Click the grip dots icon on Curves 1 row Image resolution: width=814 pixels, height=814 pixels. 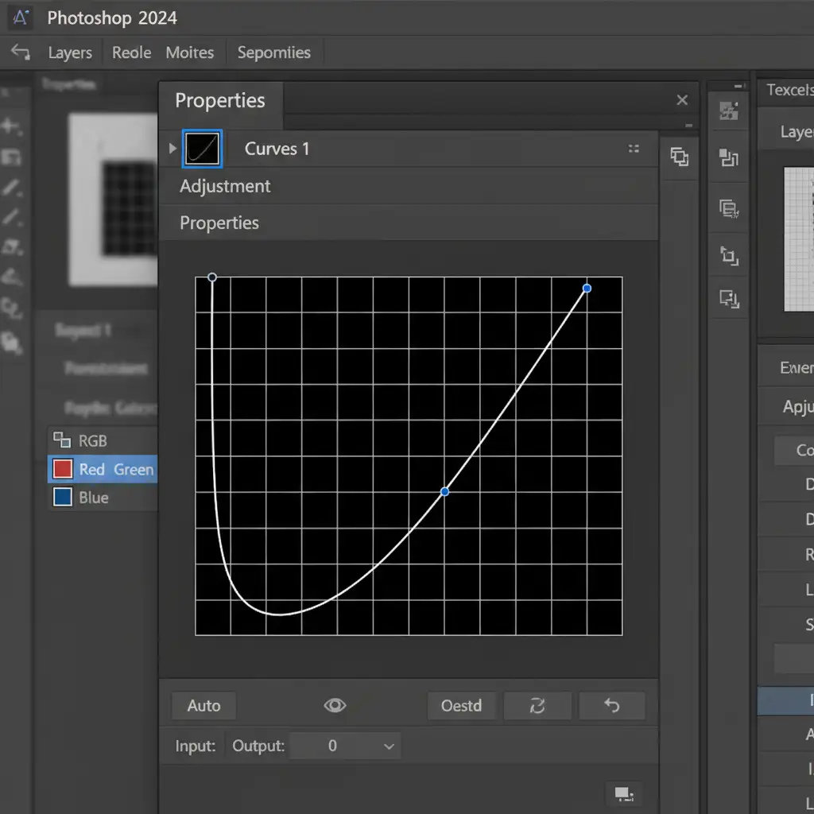coord(634,149)
